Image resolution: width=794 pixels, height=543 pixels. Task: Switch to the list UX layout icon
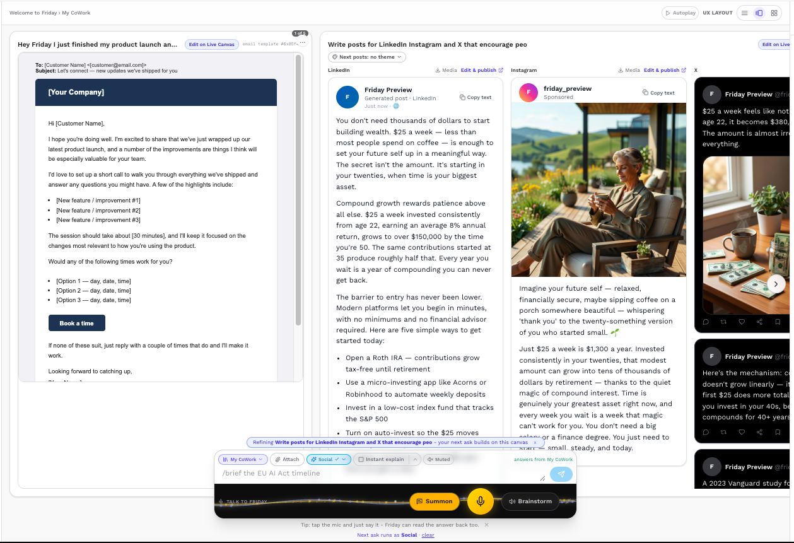click(x=745, y=13)
